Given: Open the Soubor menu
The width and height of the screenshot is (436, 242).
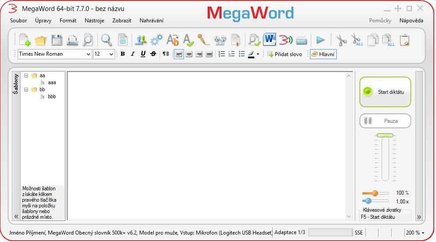Looking at the screenshot, I should [x=18, y=21].
